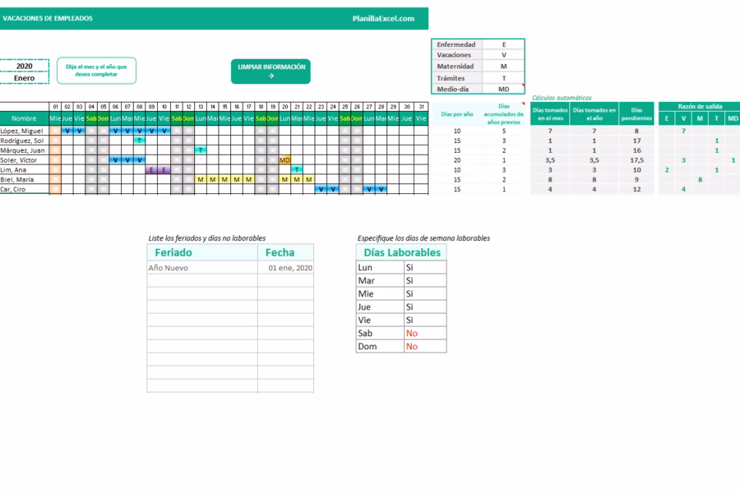The image size is (740, 493).
Task: Open the month selector showing Enero
Action: pos(25,78)
